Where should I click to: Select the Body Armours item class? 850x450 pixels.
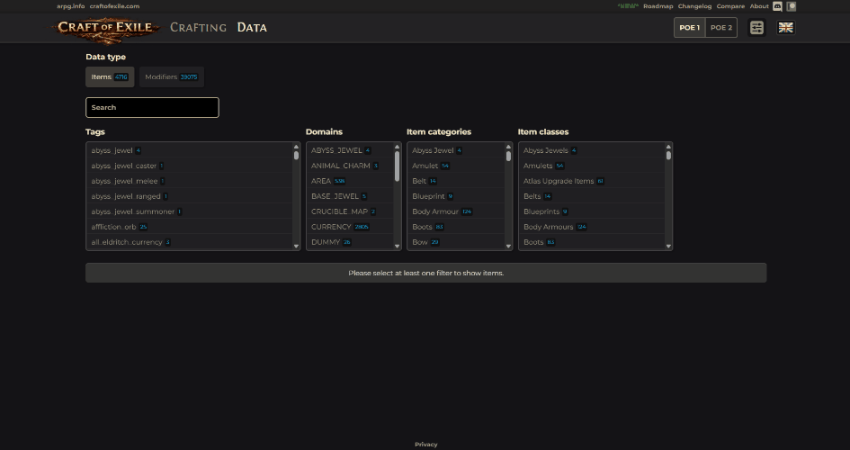click(x=592, y=227)
